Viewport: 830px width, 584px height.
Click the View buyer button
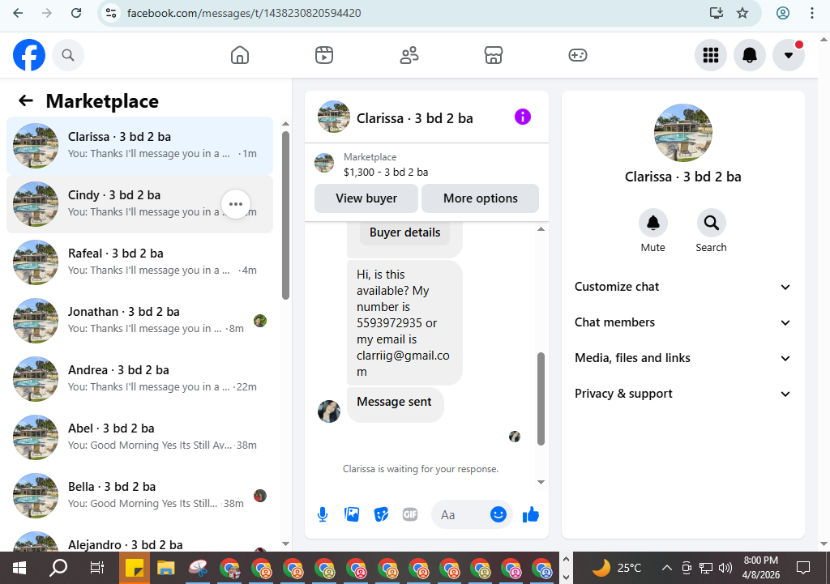click(366, 198)
